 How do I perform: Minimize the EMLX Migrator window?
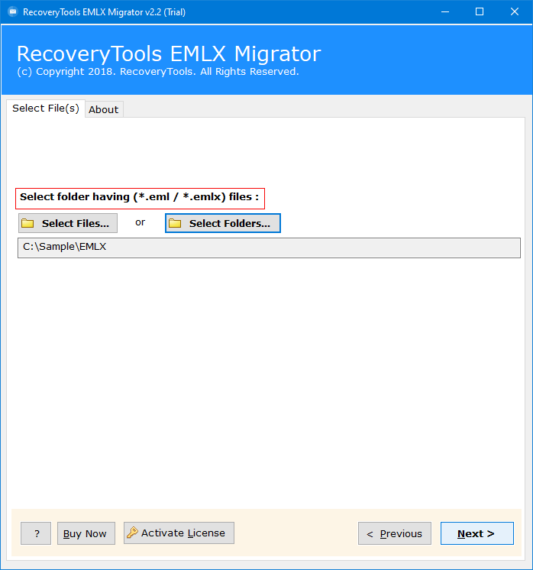[445, 11]
